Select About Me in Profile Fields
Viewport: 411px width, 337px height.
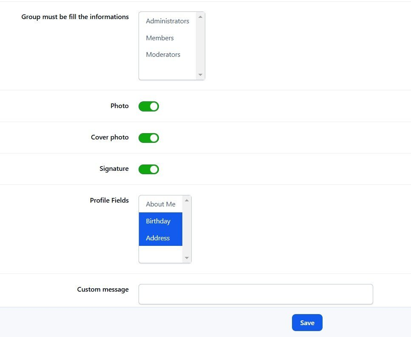161,204
